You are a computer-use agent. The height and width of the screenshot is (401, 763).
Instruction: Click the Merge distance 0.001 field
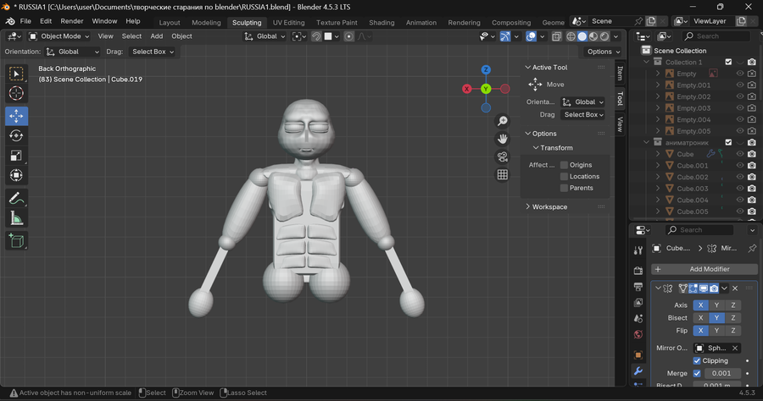pyautogui.click(x=721, y=373)
